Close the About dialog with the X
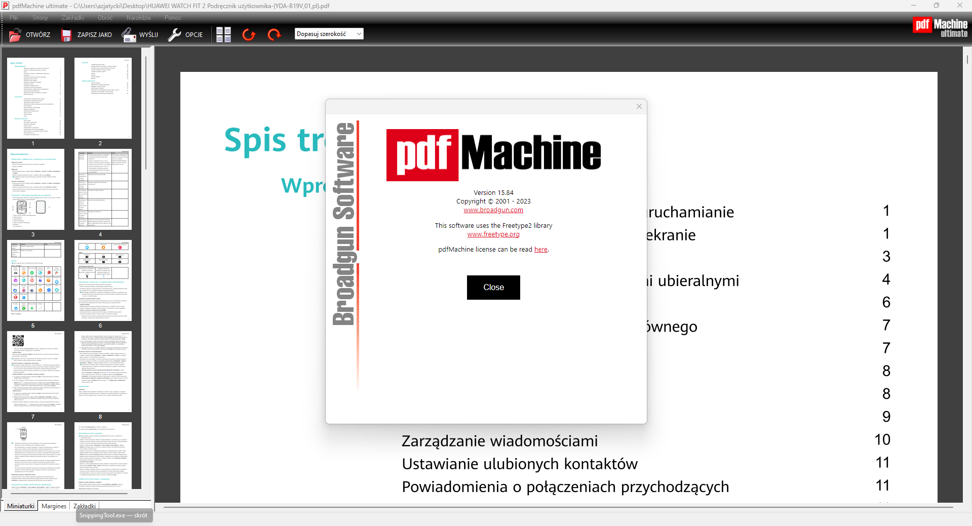Viewport: 972px width, 526px height. point(639,106)
